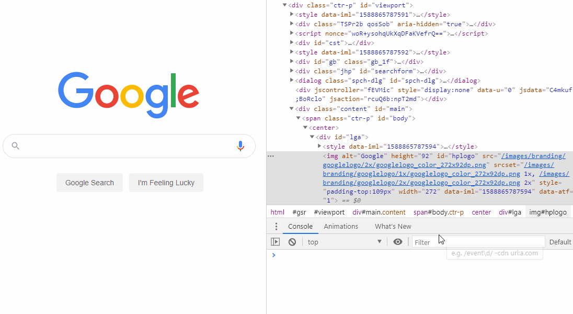Screen dimensions: 573x314
Task: Select #viewport in the breadcrumb bar
Action: pyautogui.click(x=329, y=212)
